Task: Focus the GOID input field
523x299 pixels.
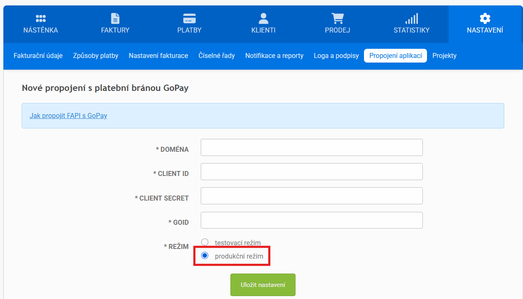Action: (312, 220)
